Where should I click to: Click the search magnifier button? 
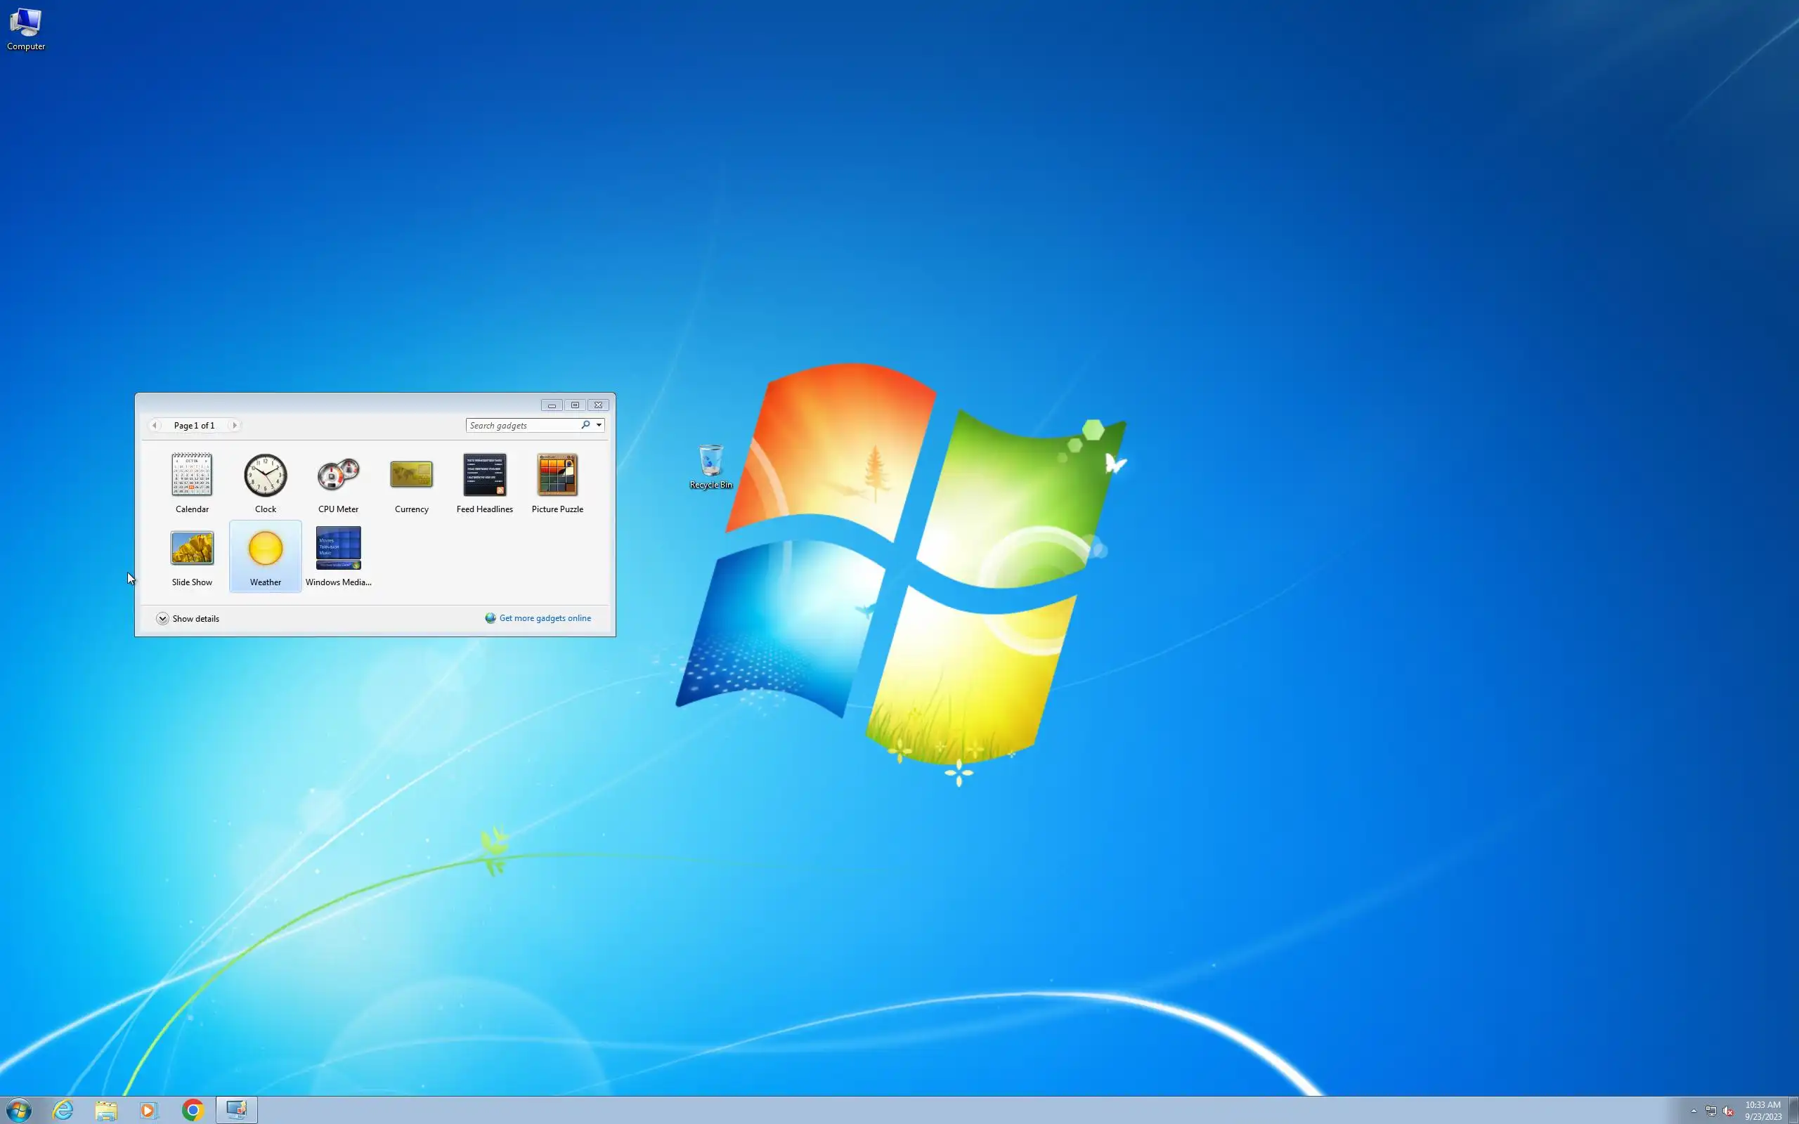pyautogui.click(x=586, y=425)
